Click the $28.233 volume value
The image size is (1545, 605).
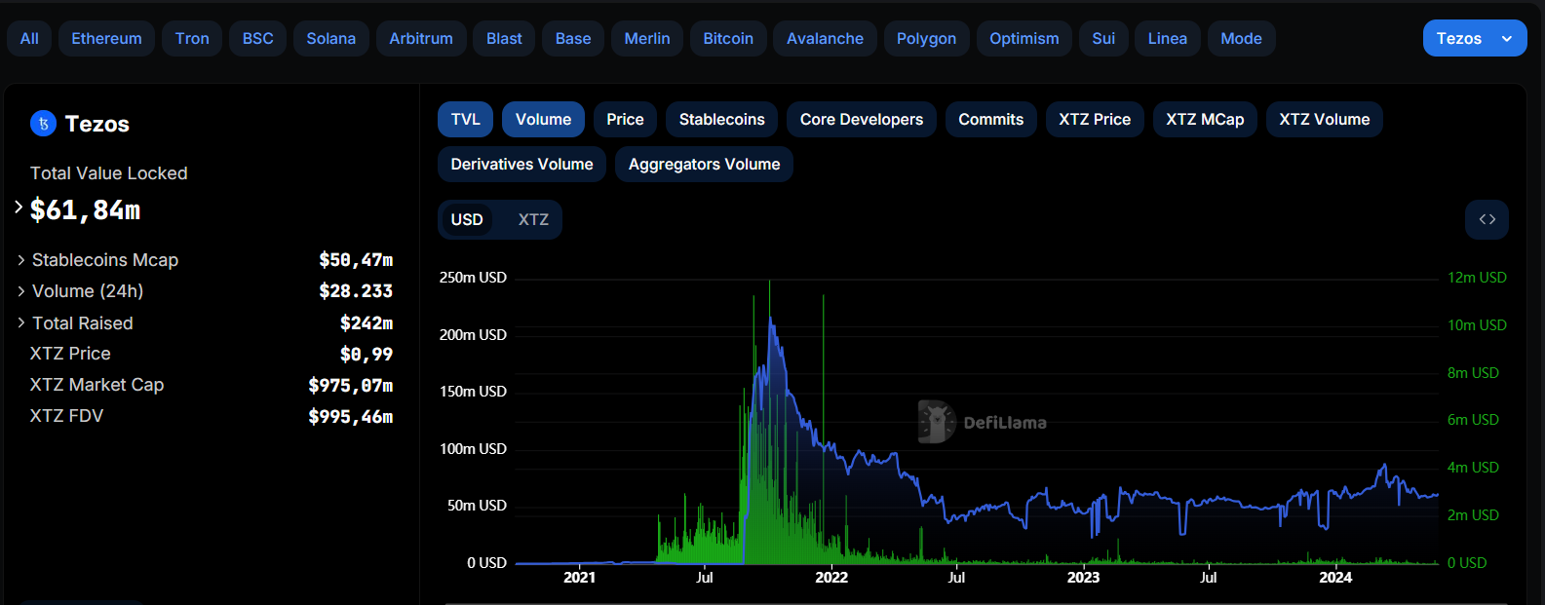[x=356, y=291]
